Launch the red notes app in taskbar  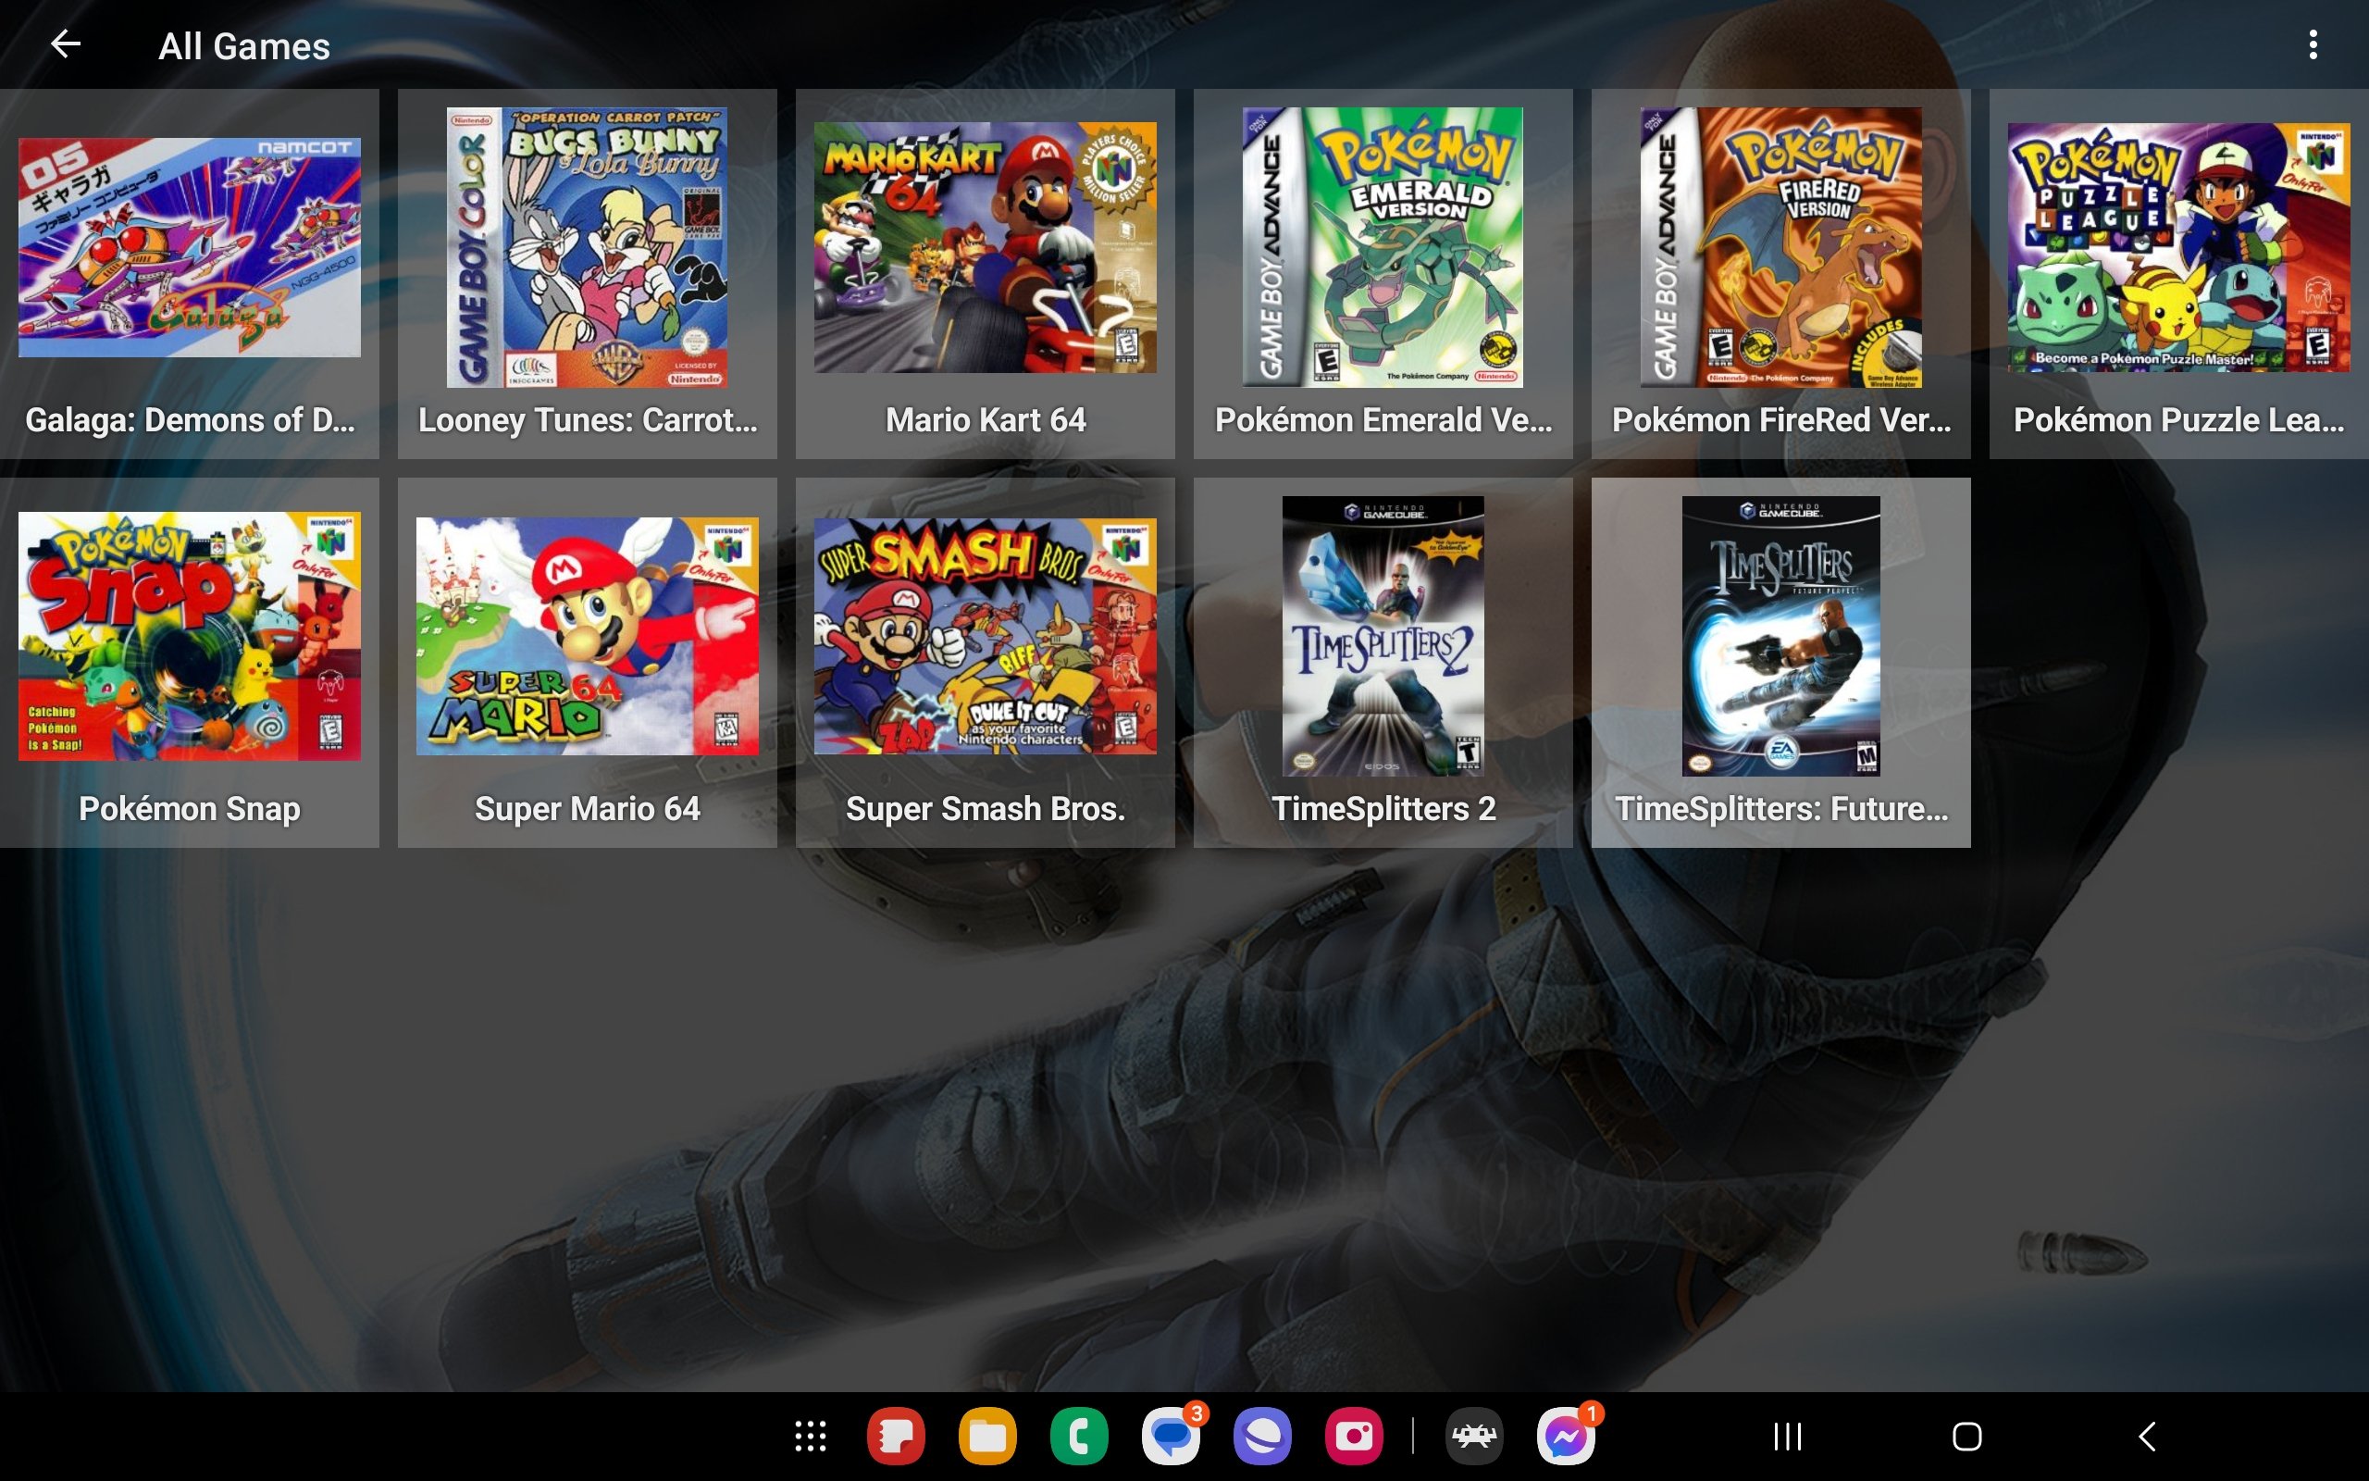tap(896, 1437)
